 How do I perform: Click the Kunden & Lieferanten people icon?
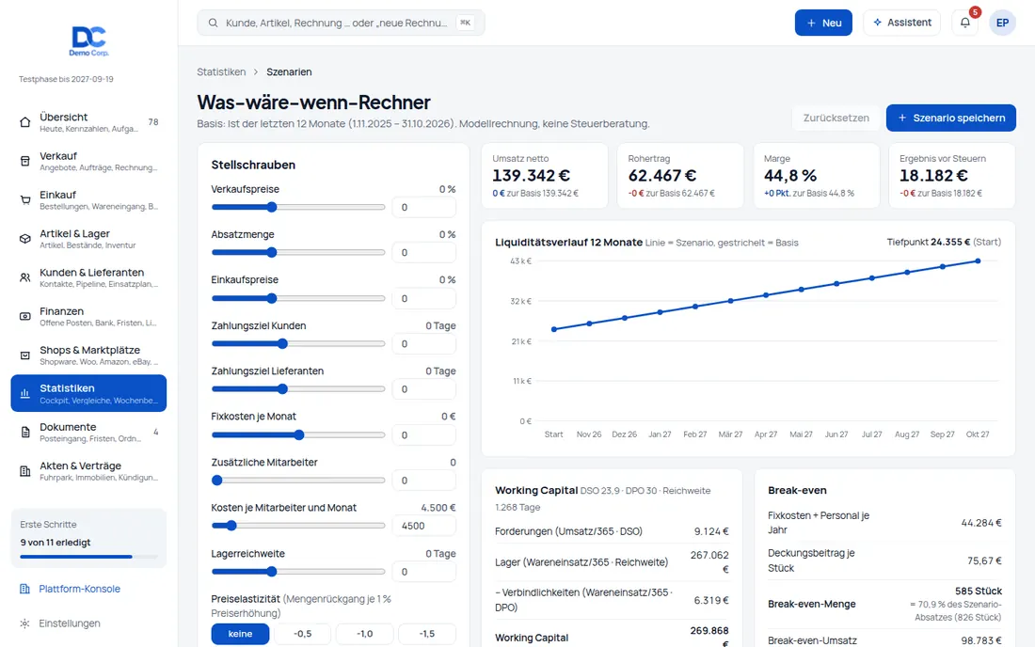pyautogui.click(x=25, y=277)
